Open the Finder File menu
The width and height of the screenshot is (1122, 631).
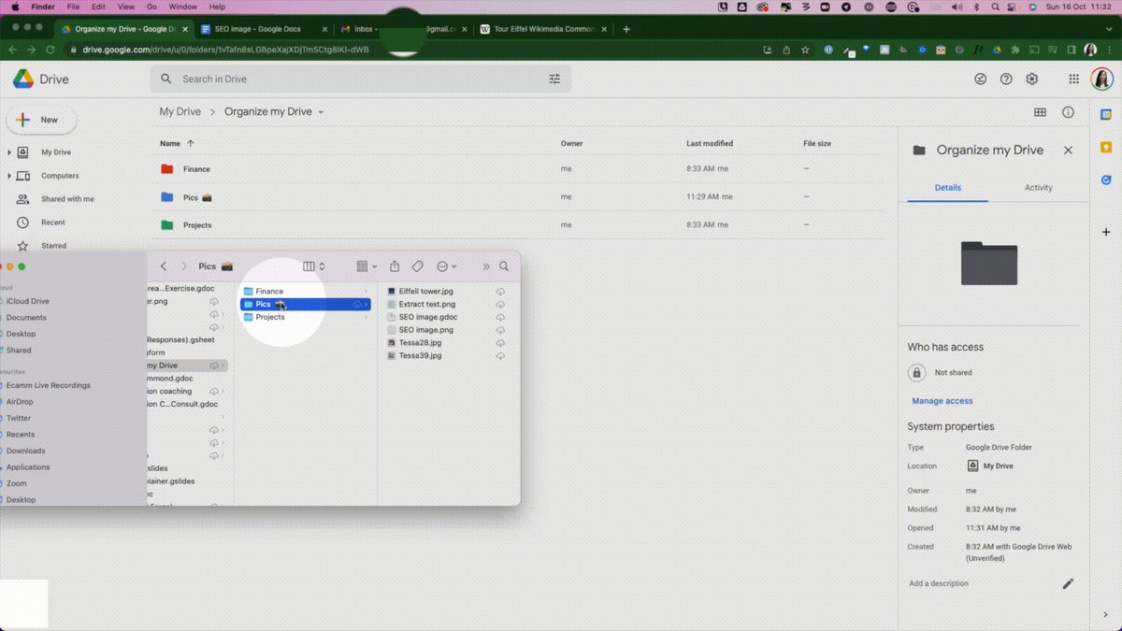[x=72, y=7]
